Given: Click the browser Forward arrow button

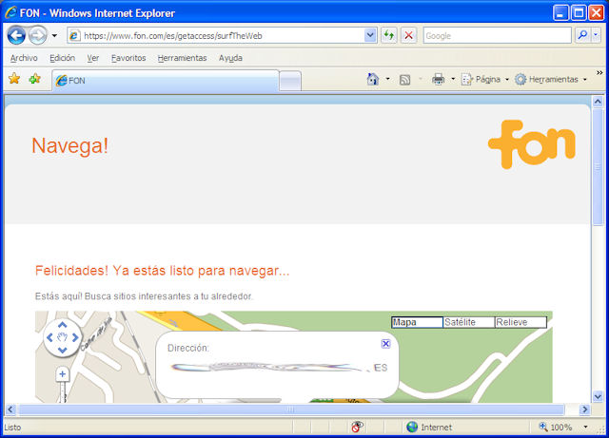Looking at the screenshot, I should coord(38,36).
